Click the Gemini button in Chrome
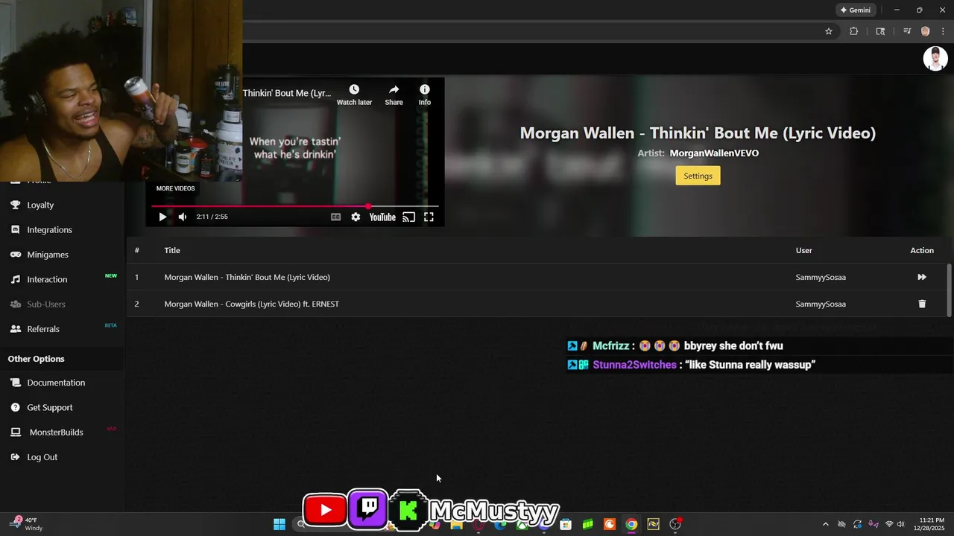 tap(856, 10)
